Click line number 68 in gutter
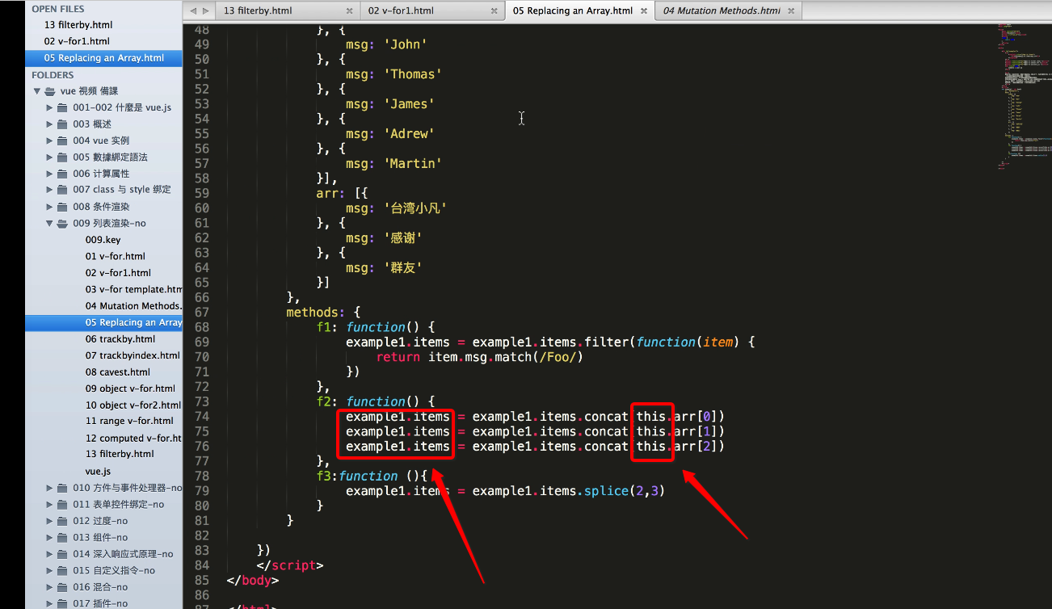The width and height of the screenshot is (1052, 609). tap(201, 327)
